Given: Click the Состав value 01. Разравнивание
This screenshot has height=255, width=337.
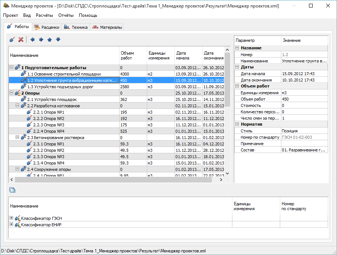Looking at the screenshot, I should point(304,150).
